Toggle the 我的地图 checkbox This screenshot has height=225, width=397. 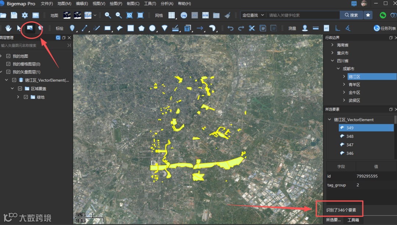coord(8,56)
